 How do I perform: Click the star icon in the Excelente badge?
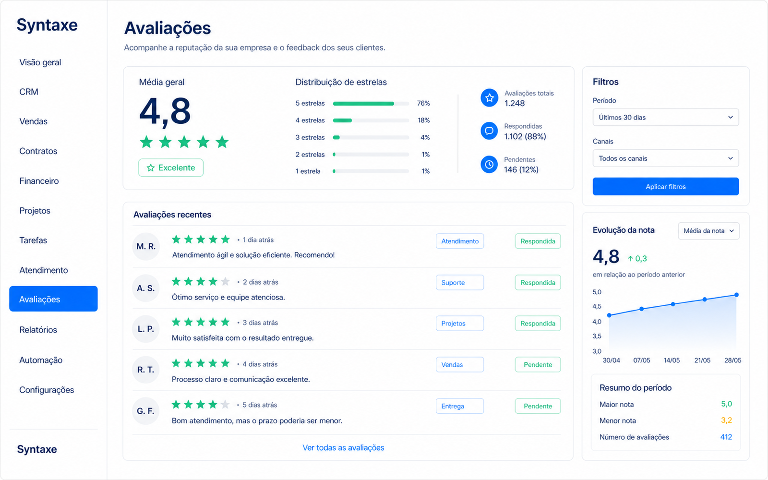point(151,168)
